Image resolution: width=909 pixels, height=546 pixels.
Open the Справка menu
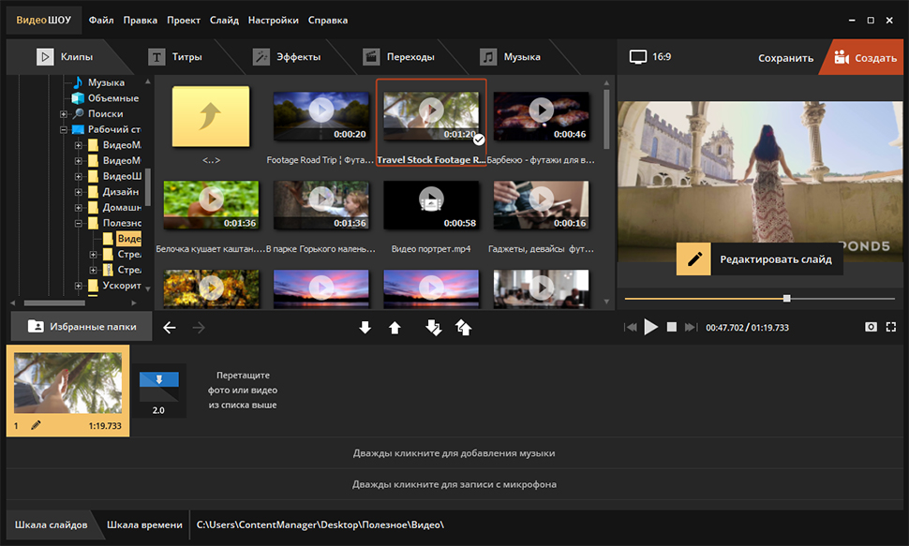[x=328, y=21]
